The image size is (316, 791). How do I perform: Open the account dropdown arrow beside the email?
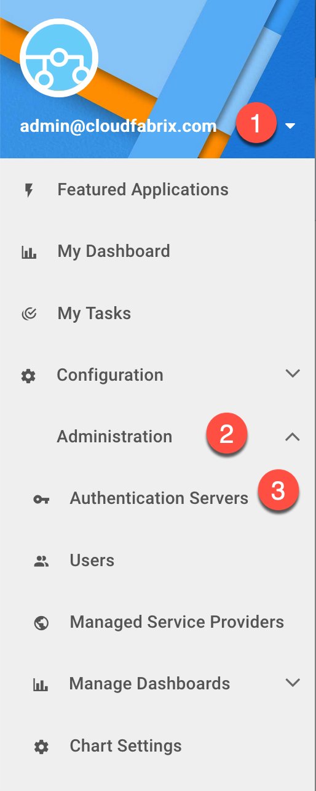point(291,126)
